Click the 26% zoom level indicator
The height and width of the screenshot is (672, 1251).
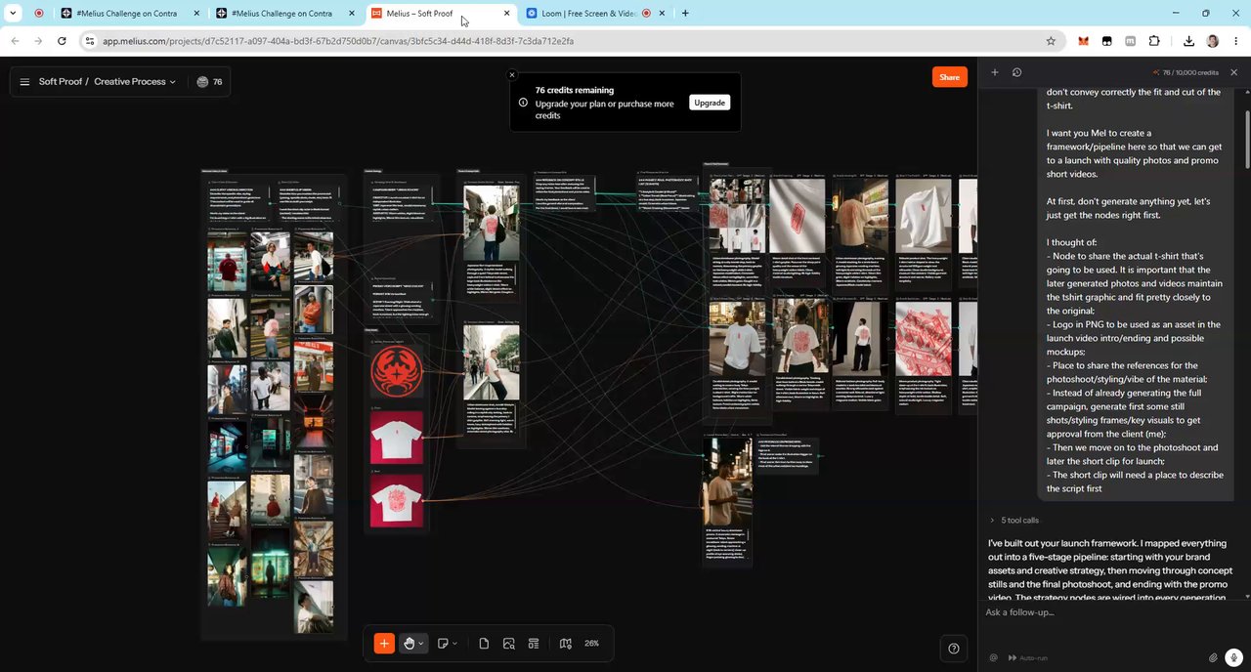[x=591, y=644]
